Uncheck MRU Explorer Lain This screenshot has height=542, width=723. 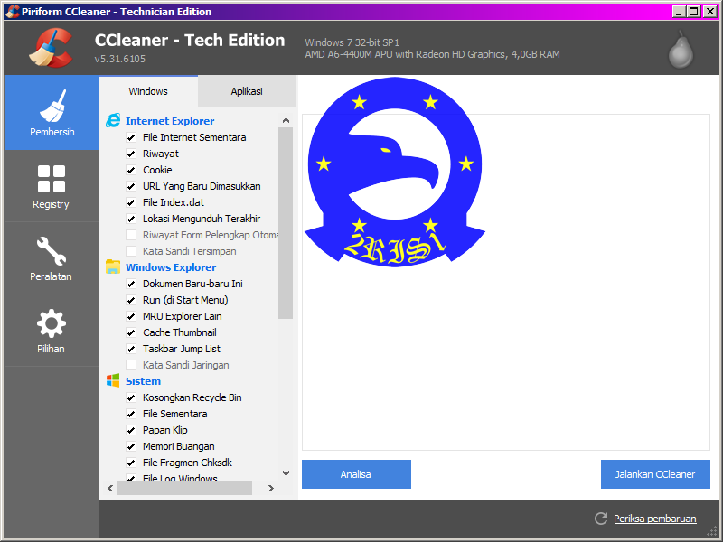coord(131,316)
